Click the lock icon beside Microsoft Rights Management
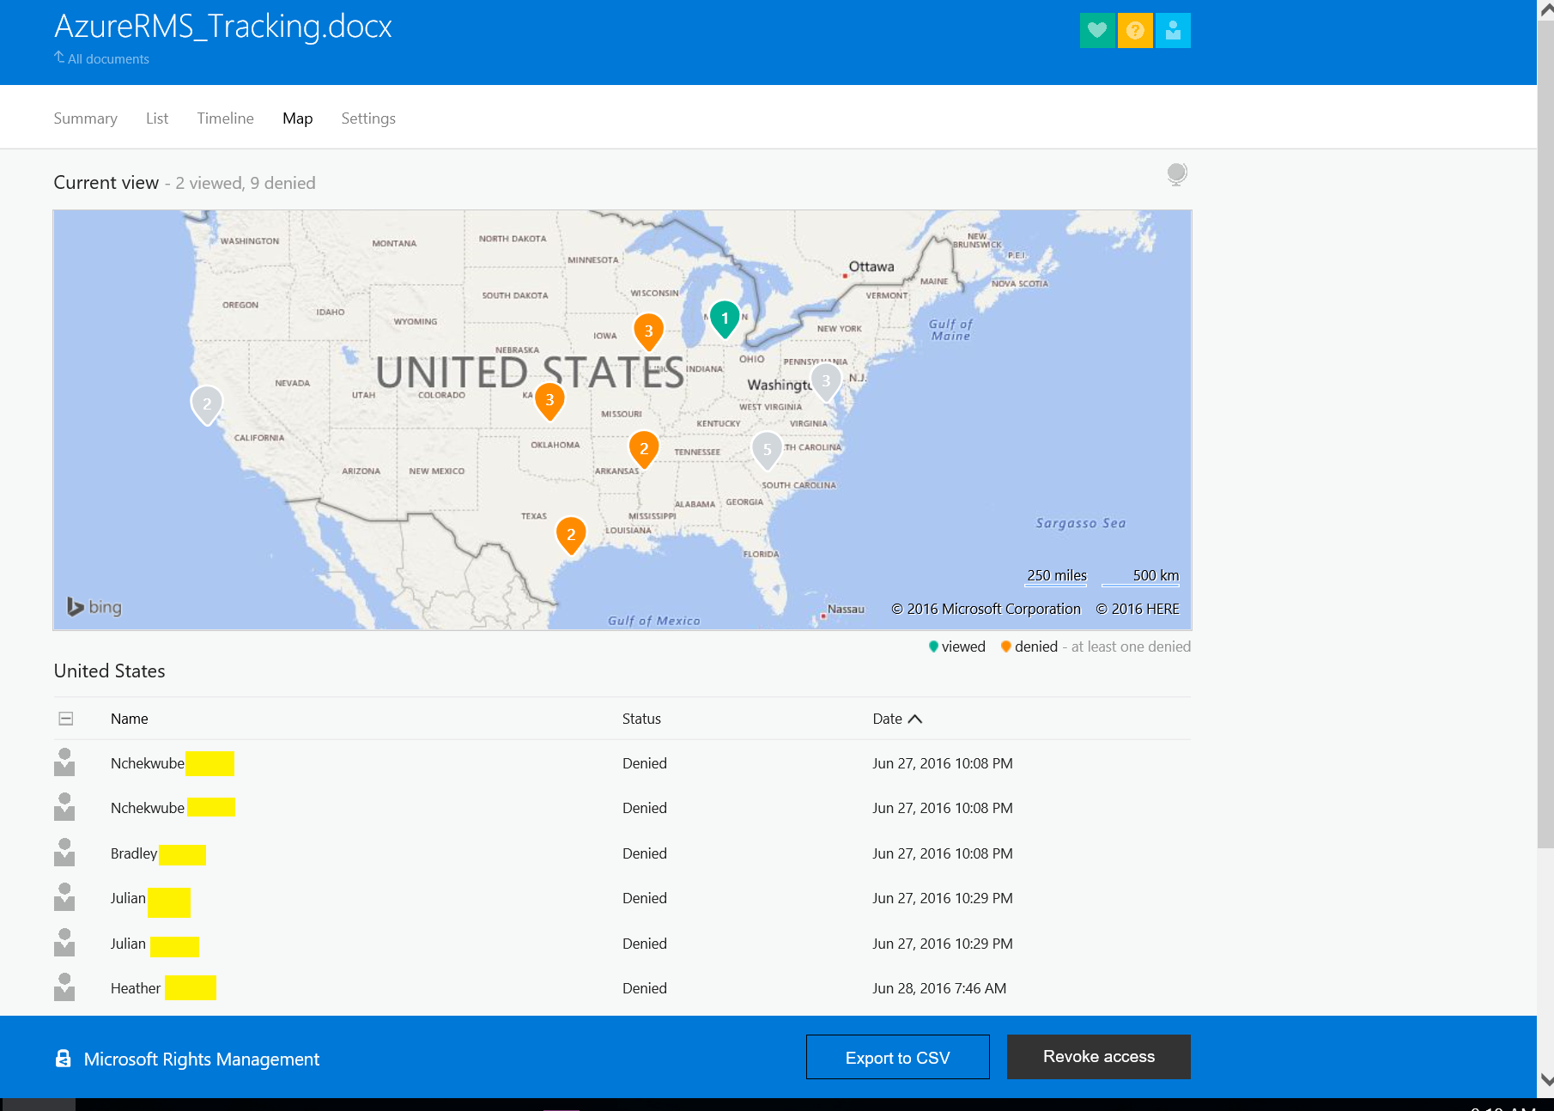The height and width of the screenshot is (1111, 1554). [62, 1058]
